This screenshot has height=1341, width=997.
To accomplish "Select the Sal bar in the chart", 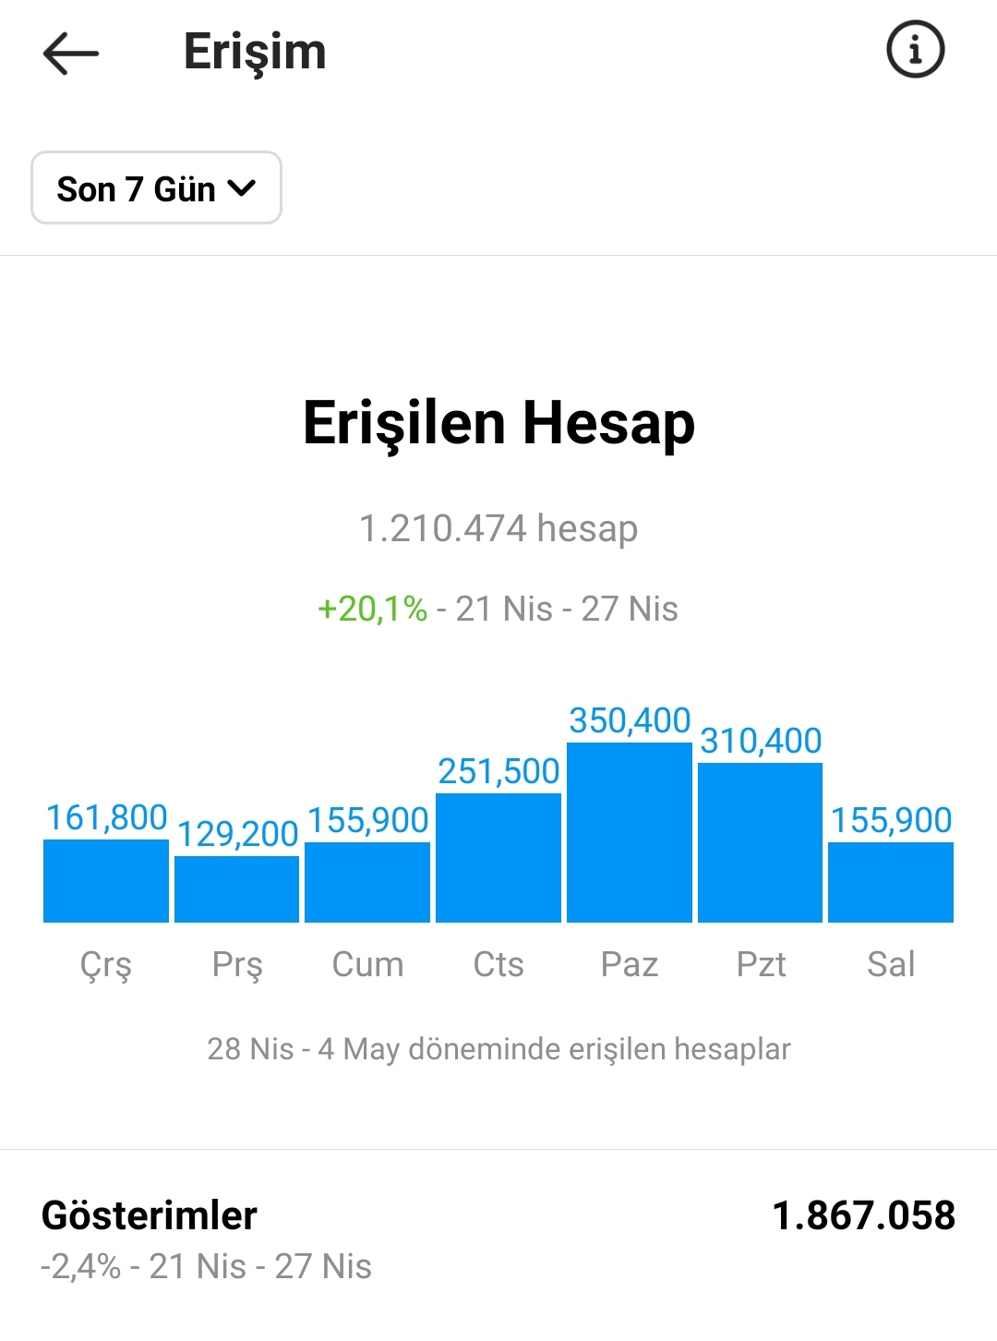I will [x=891, y=882].
